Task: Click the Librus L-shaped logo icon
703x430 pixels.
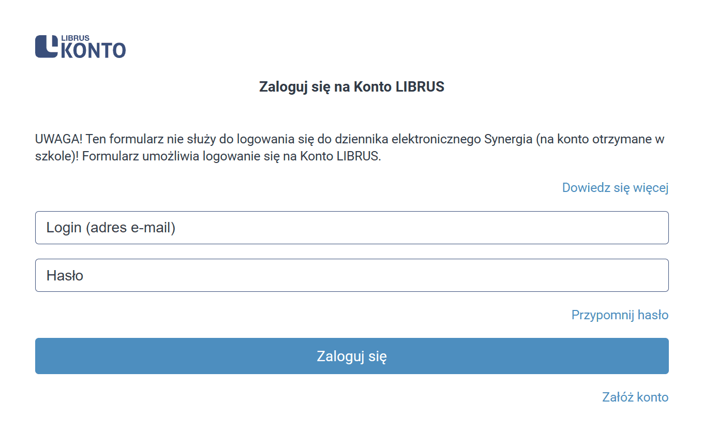Action: coord(47,46)
